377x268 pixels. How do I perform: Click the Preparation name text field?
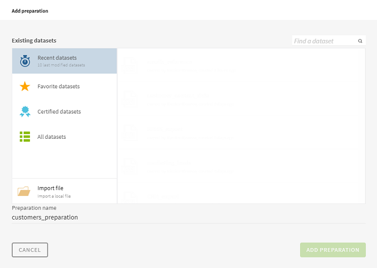[188, 217]
